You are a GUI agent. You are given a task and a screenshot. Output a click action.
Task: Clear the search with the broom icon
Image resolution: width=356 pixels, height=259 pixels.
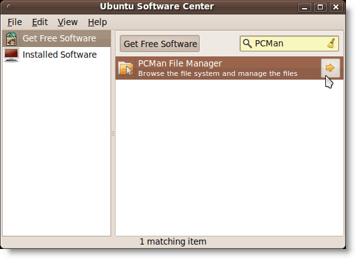pyautogui.click(x=332, y=43)
